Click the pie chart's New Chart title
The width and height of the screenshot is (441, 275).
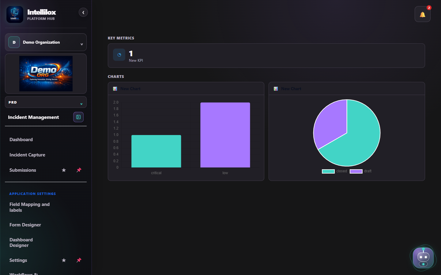(291, 89)
